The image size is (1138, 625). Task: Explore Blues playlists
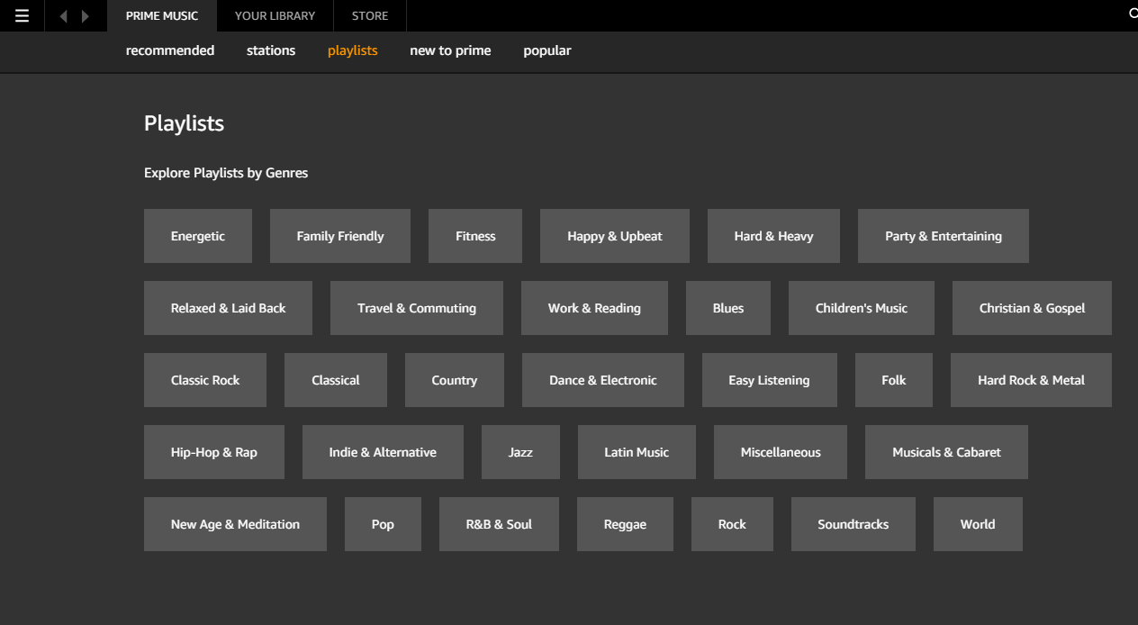click(x=727, y=307)
